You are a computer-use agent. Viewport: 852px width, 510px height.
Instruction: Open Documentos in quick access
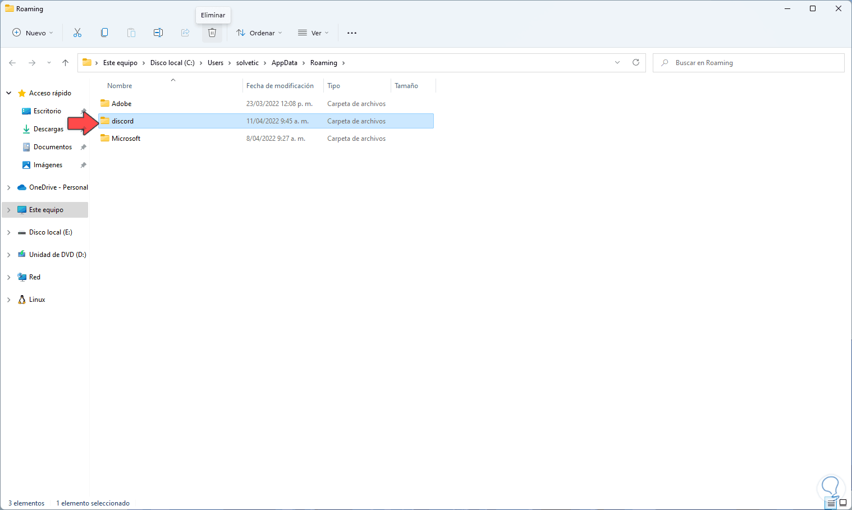click(53, 147)
